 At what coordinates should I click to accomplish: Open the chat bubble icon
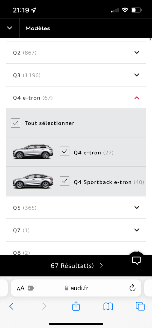tap(136, 260)
